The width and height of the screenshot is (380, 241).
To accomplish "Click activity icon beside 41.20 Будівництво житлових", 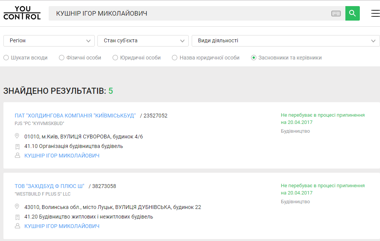I will (17, 217).
